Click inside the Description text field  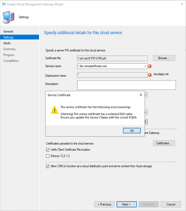click(126, 85)
